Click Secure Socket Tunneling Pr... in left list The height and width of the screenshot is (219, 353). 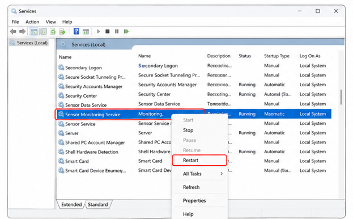[95, 77]
